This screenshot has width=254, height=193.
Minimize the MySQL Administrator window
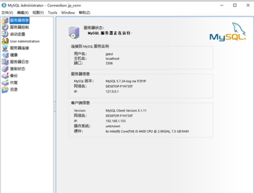[222, 5]
